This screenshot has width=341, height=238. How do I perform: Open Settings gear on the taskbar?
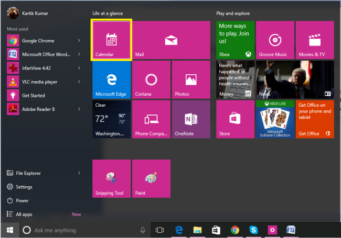pyautogui.click(x=272, y=230)
